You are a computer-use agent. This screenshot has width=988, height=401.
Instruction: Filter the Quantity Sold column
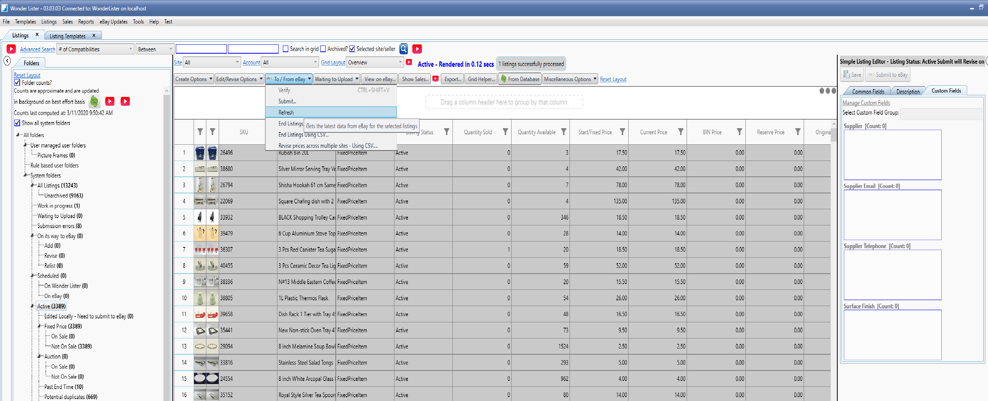point(505,132)
